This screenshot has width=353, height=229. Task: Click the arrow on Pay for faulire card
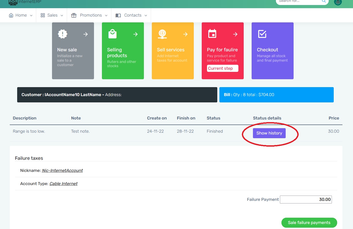coord(235,34)
